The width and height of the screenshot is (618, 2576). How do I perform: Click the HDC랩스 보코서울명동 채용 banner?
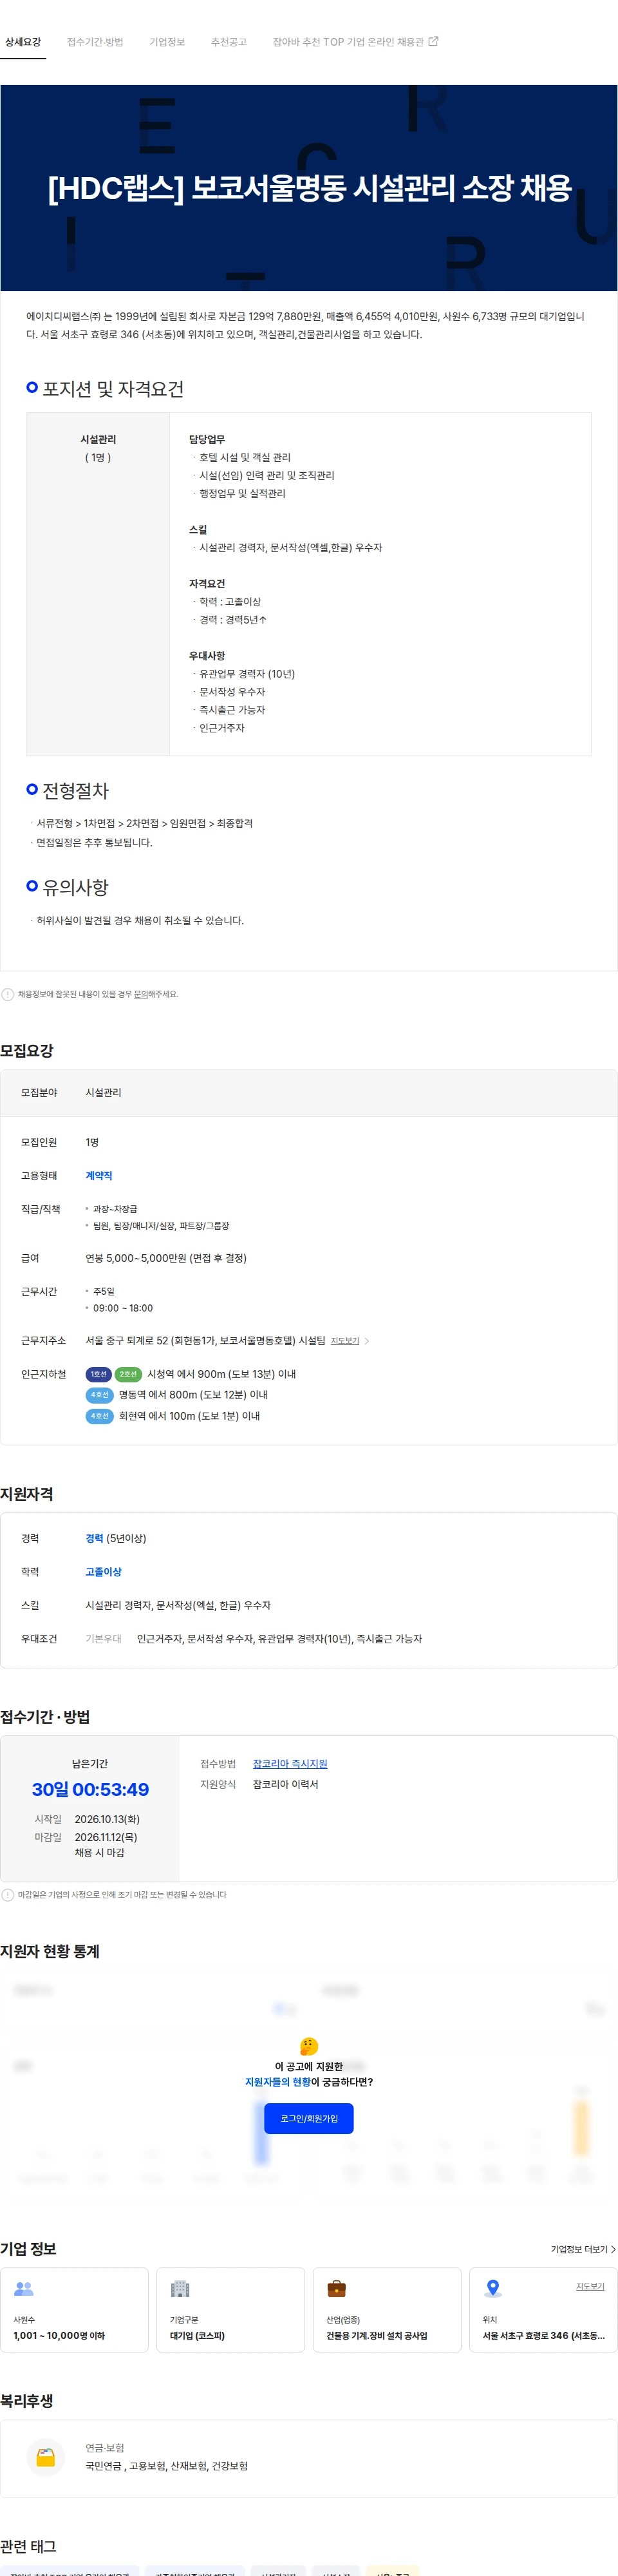pos(309,188)
